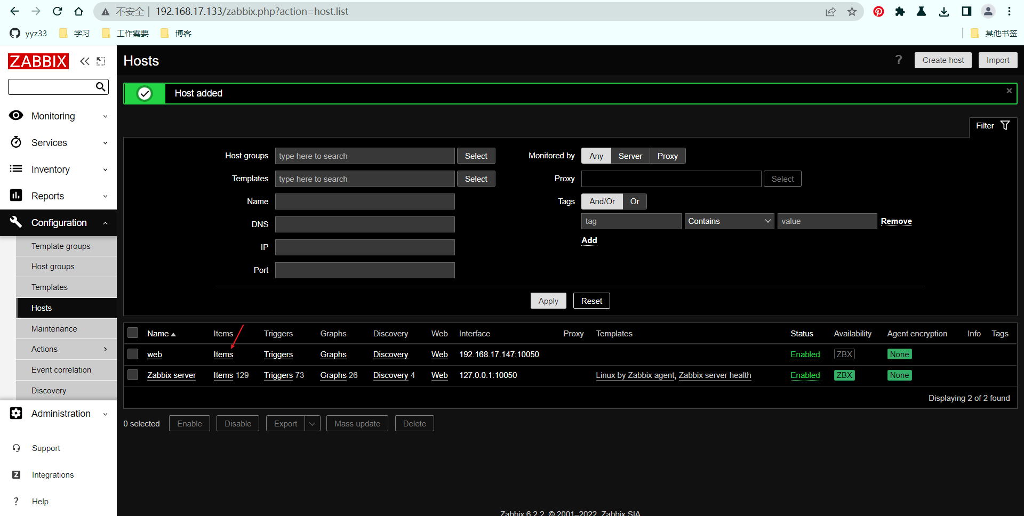This screenshot has width=1024, height=516.
Task: Click the Services clock icon
Action: click(x=16, y=142)
